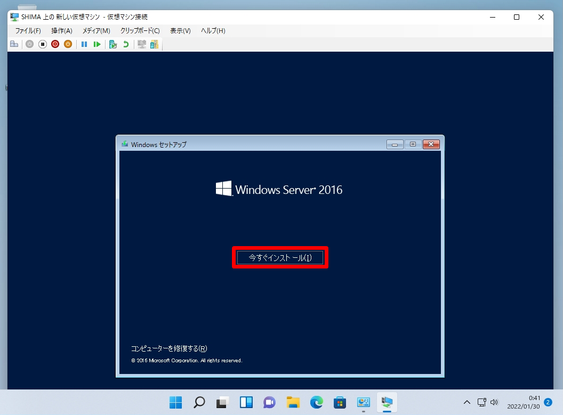
Task: Open the 操作(A) menu
Action: click(62, 31)
